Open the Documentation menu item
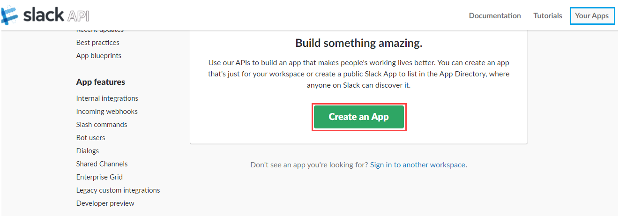This screenshot has width=619, height=217. point(494,15)
